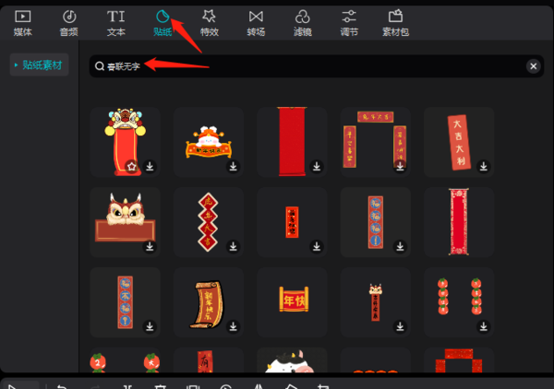Choose the 年快 lantern banner sticker
The width and height of the screenshot is (554, 389).
[x=292, y=301]
